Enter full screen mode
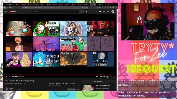This screenshot has height=99, width=177. pos(114,77)
